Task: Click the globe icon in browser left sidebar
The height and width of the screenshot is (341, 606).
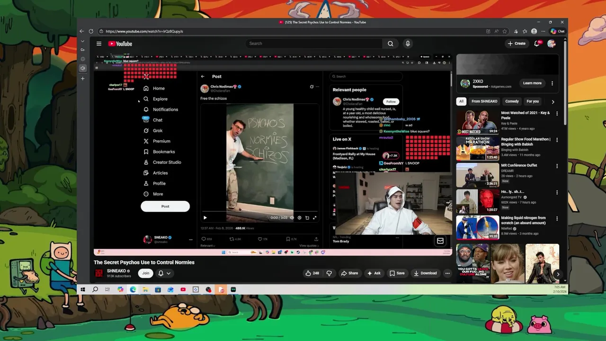Action: pos(82,59)
